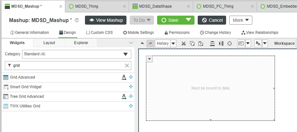Image resolution: width=297 pixels, height=132 pixels.
Task: Click the Tree Grid Advanced widget icon
Action: [6, 97]
